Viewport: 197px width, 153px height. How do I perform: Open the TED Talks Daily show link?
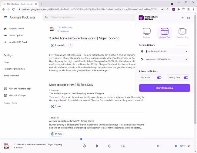pyautogui.click(x=65, y=28)
